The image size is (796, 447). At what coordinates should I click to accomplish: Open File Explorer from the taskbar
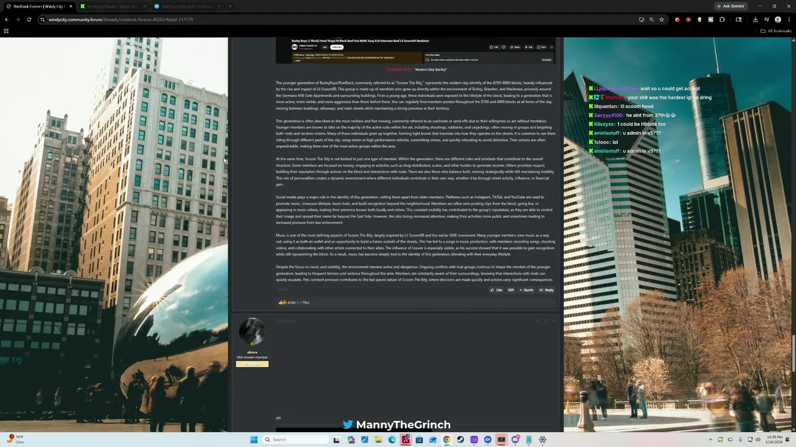click(378, 440)
